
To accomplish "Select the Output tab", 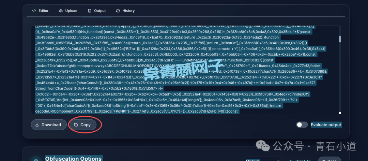I will [97, 11].
